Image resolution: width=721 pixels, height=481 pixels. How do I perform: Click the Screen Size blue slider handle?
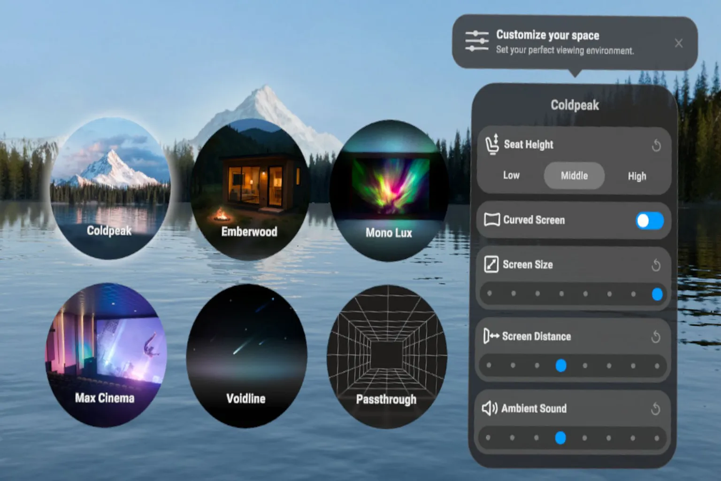pos(657,294)
